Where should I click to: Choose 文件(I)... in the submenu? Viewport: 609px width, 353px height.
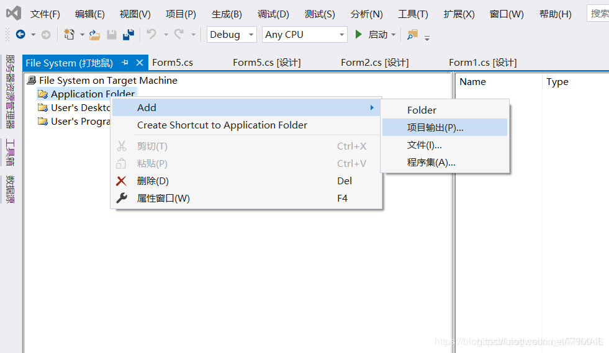(x=444, y=145)
